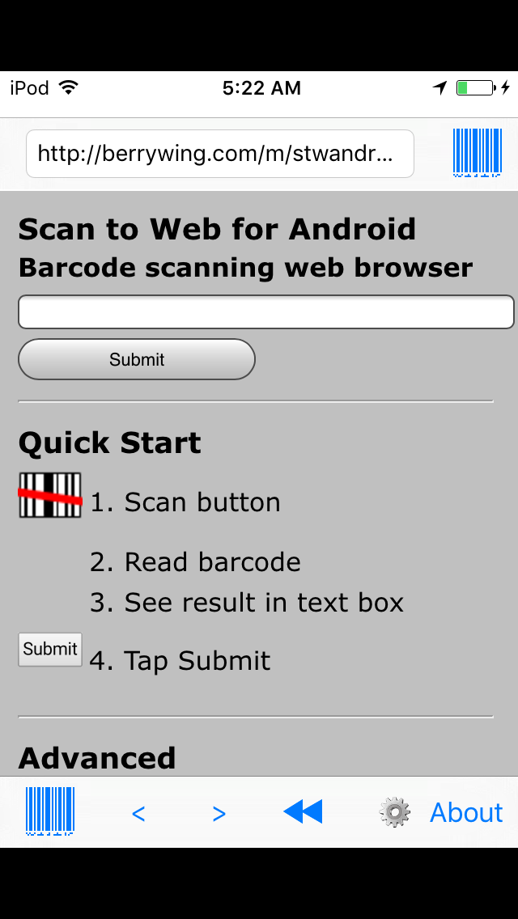
Task: Click the empty barcode text box
Action: click(266, 311)
